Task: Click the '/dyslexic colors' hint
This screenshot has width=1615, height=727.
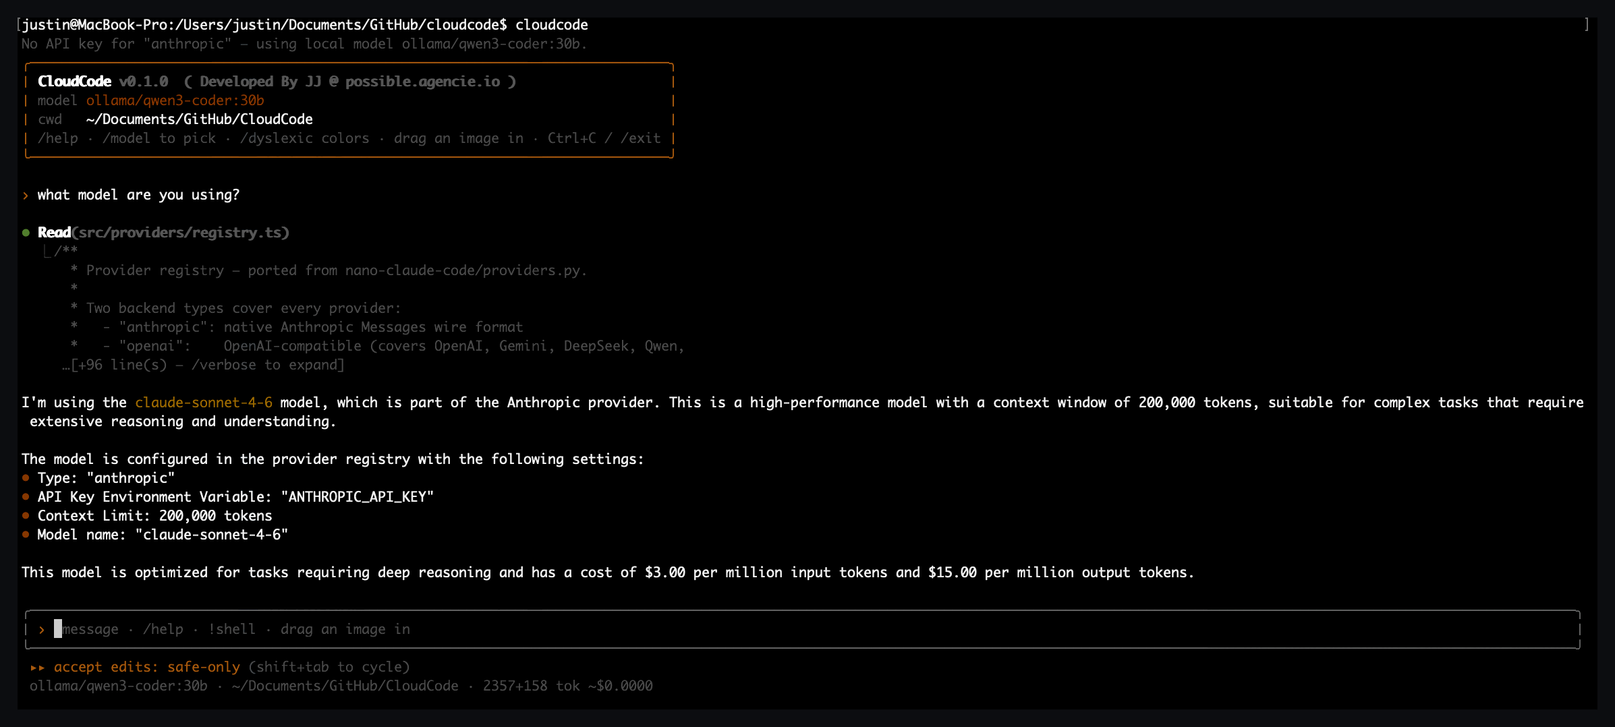Action: (305, 138)
